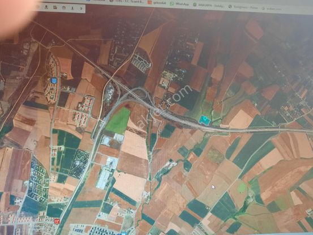Viewport: 313px width, 235px height.
Task: Click the first map toolbar icon beside the finger
Action: [38, 7]
